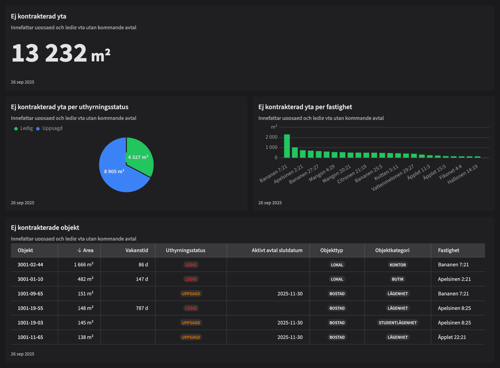Image resolution: width=500 pixels, height=368 pixels.
Task: Toggle the Uppsagd legend entry
Action: (52, 128)
